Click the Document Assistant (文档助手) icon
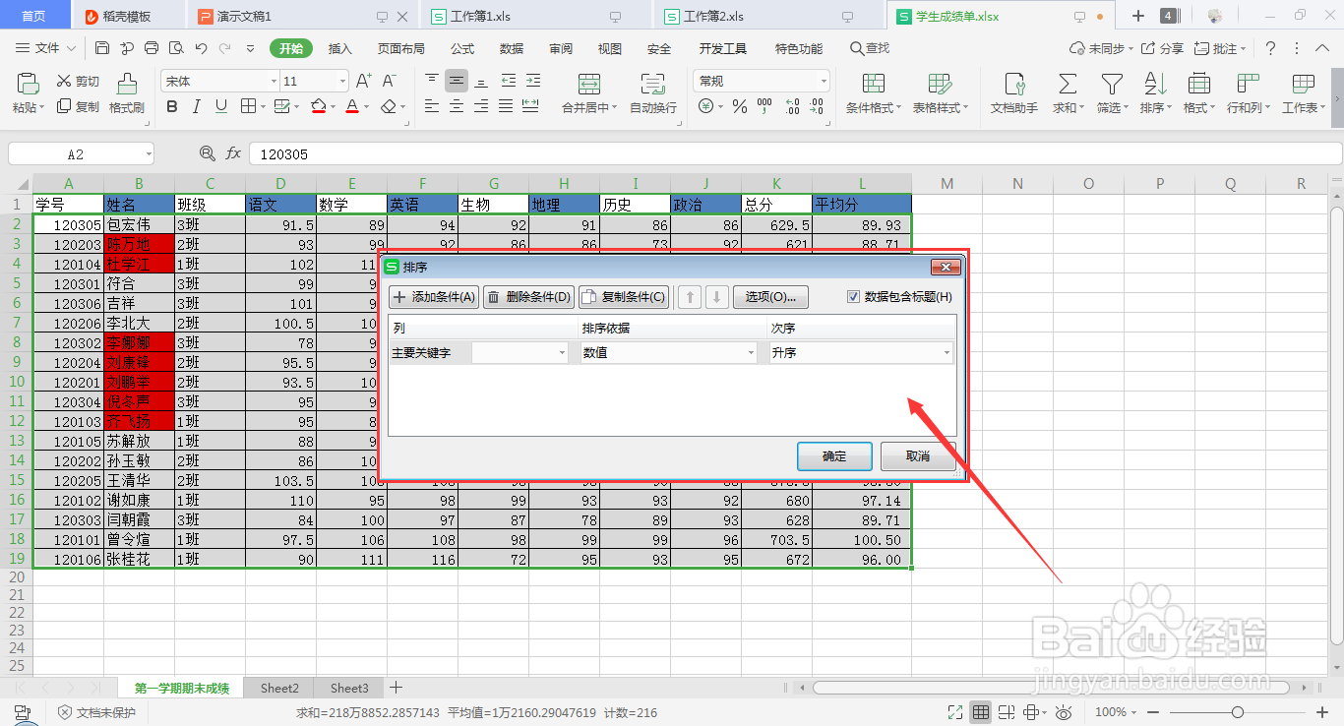Screen dimensions: 1344x726 pos(1013,84)
